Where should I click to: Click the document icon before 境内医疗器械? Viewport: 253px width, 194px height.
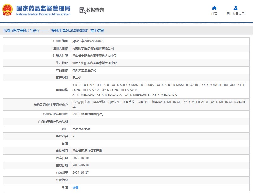click(4, 31)
